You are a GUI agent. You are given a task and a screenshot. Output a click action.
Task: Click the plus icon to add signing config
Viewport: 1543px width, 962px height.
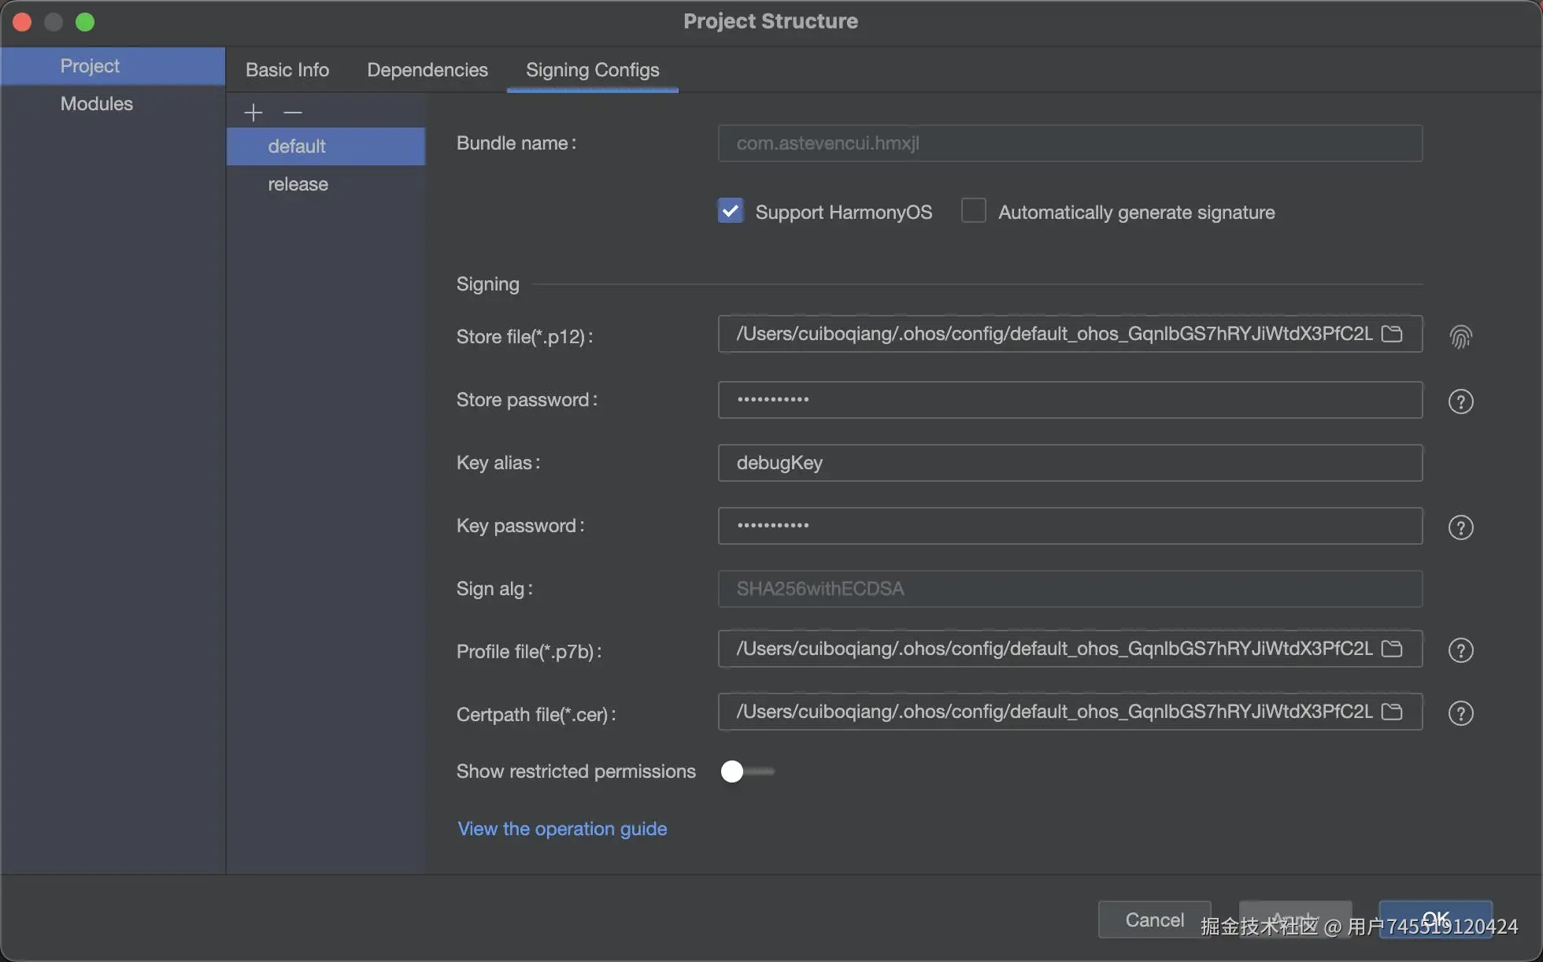coord(253,113)
